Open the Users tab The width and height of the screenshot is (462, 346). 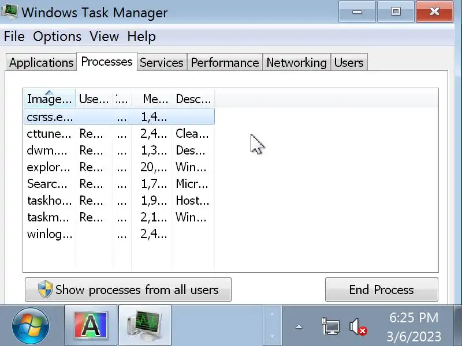[349, 62]
